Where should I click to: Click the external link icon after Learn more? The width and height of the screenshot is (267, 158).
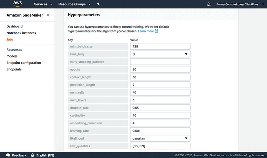[x=157, y=31]
